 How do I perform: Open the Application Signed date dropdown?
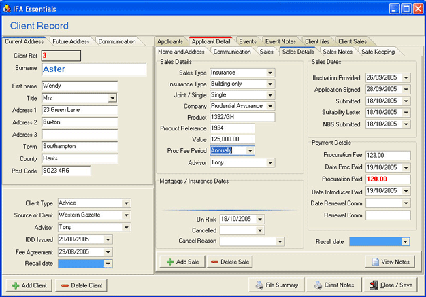coord(406,90)
